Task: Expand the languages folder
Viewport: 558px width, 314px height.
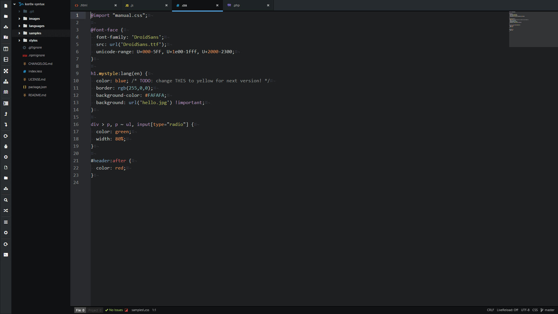Action: click(x=19, y=26)
